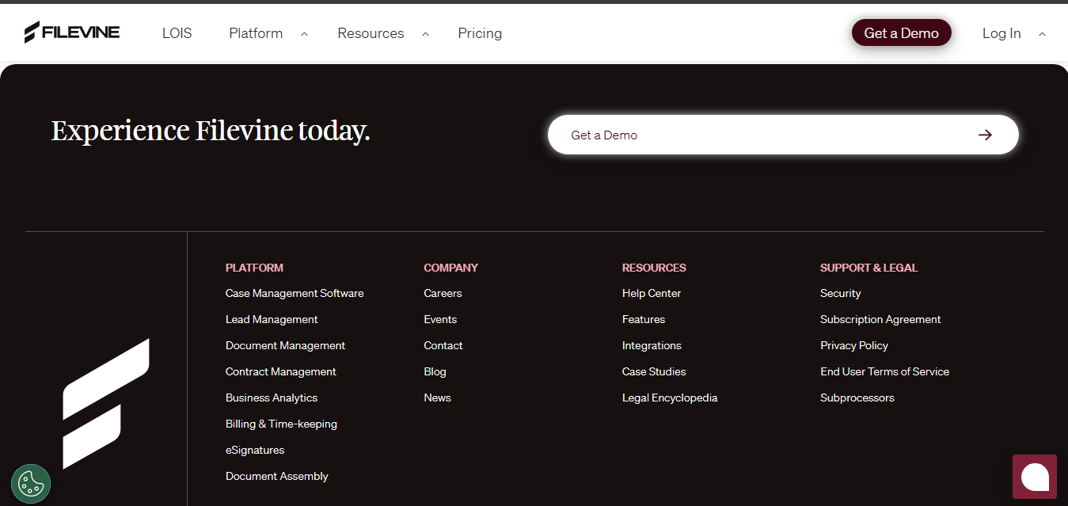Click the Blog link under Company
1068x506 pixels.
(435, 371)
